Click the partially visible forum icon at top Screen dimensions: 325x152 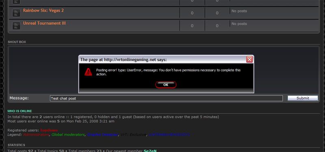[16, 2]
